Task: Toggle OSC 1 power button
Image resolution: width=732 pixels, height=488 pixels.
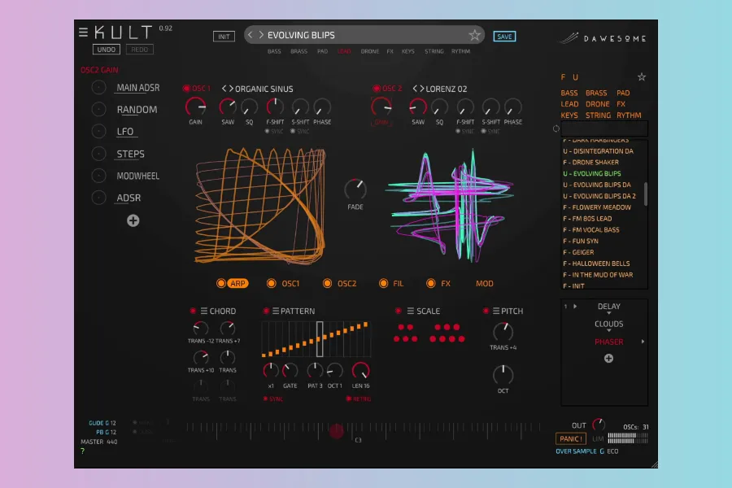Action: (x=186, y=89)
